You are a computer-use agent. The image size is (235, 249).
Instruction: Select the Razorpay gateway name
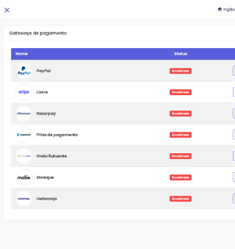tap(46, 113)
